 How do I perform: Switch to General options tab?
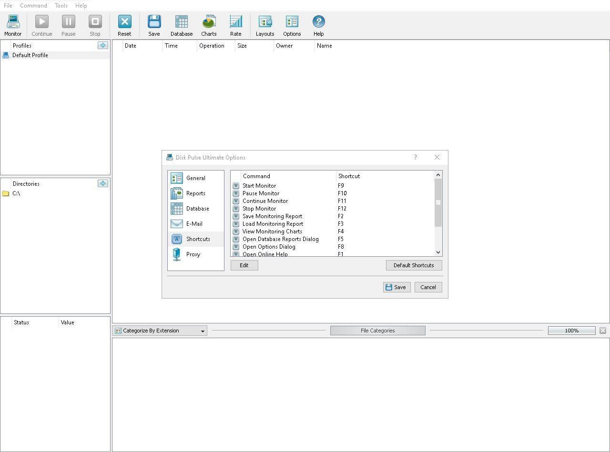coord(195,178)
